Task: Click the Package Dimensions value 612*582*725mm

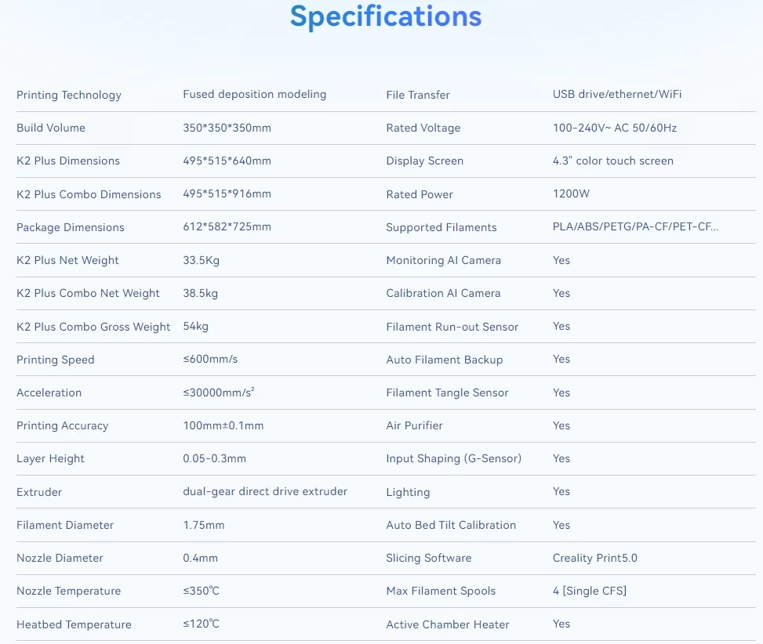Action: coord(227,227)
